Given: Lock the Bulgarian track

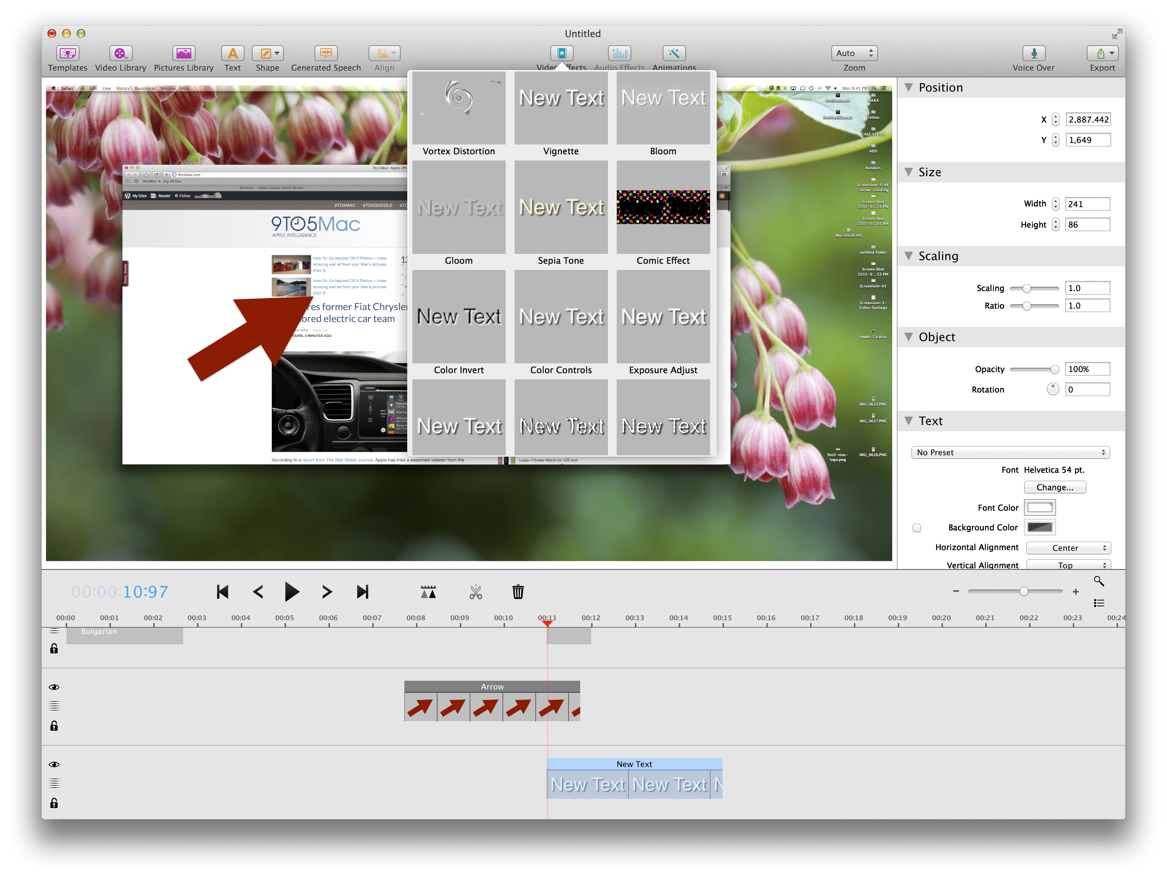Looking at the screenshot, I should pos(54,649).
